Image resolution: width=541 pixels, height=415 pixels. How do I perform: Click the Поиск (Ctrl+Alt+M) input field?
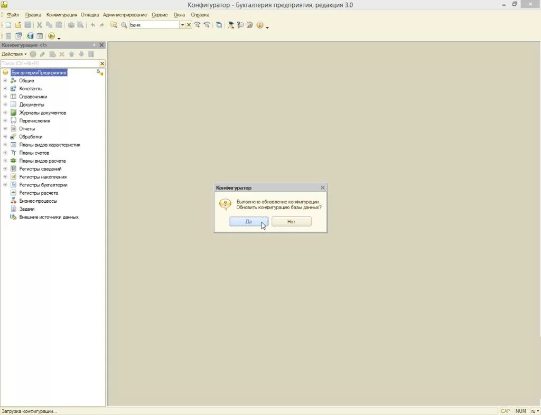[x=50, y=63]
